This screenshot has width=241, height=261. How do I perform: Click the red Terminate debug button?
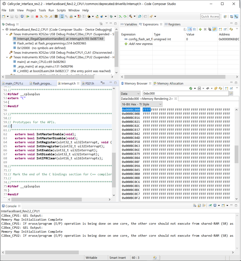click(x=37, y=17)
